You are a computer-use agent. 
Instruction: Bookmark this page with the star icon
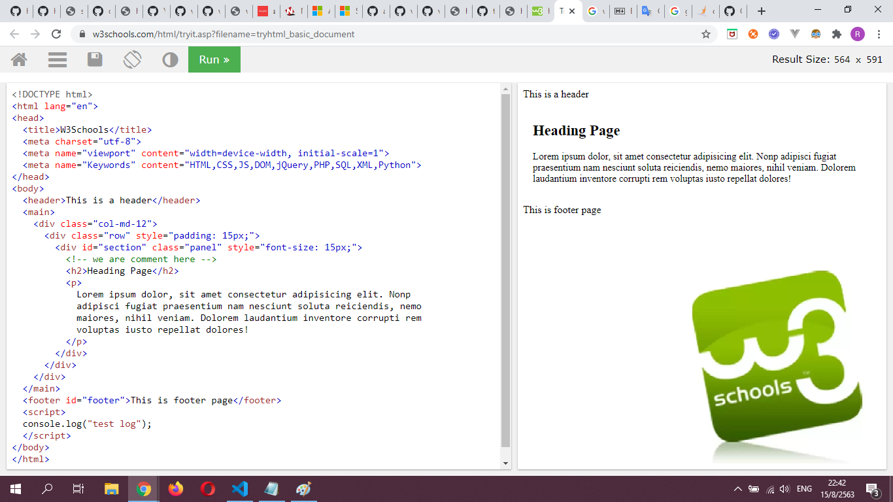(x=706, y=34)
